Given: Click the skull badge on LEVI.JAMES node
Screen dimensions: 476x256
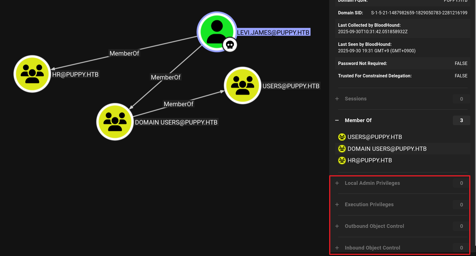Looking at the screenshot, I should (230, 45).
